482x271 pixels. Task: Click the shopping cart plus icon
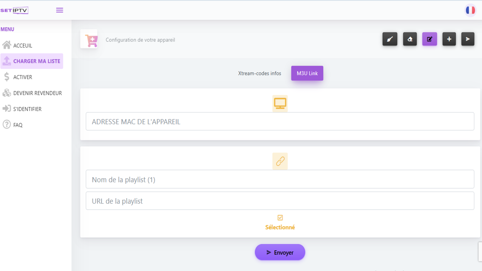coord(91,40)
